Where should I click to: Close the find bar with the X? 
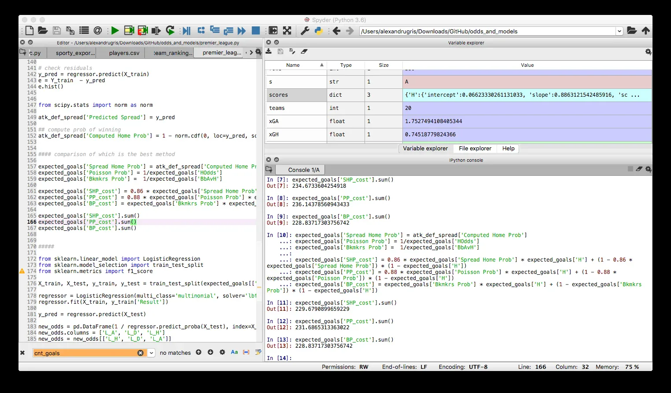pos(22,353)
